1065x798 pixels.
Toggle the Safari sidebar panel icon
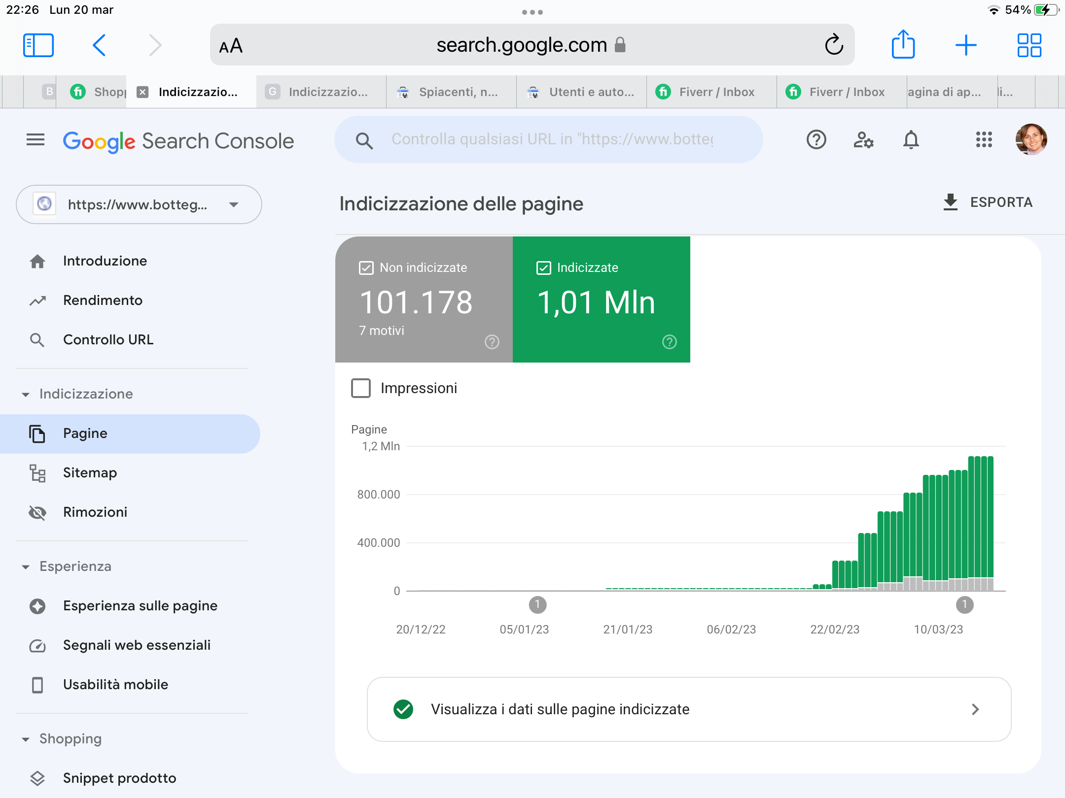38,45
